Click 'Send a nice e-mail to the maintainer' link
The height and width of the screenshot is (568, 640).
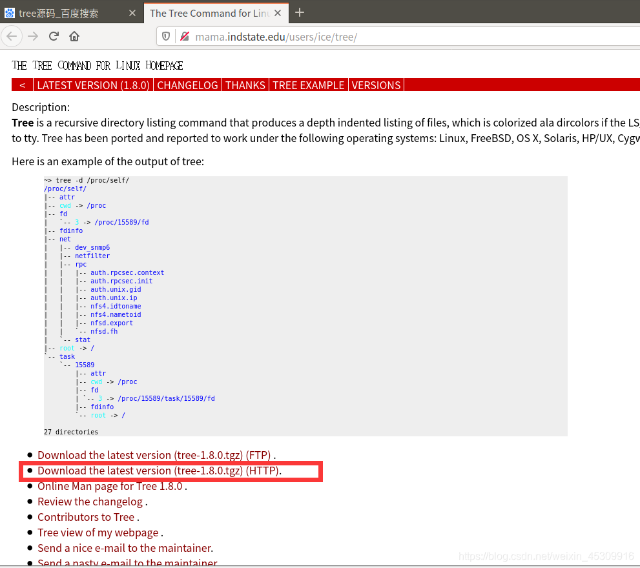click(125, 548)
